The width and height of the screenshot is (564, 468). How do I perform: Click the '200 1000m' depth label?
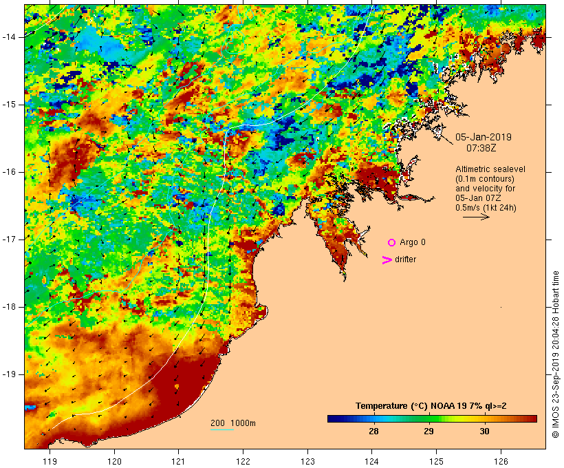tap(233, 423)
